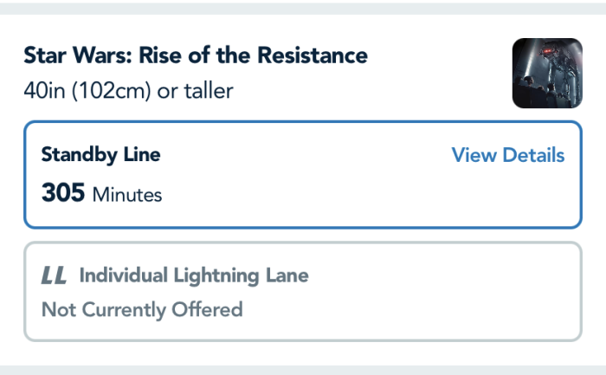Open the Rise of the Resistance thumbnail image
Screen dimensions: 606x375
click(x=547, y=73)
